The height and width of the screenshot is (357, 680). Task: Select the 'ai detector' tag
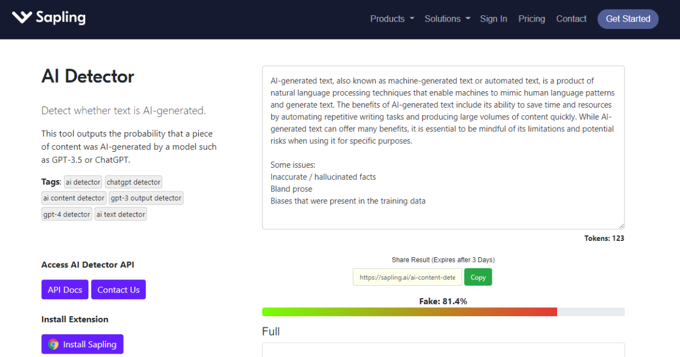point(83,182)
